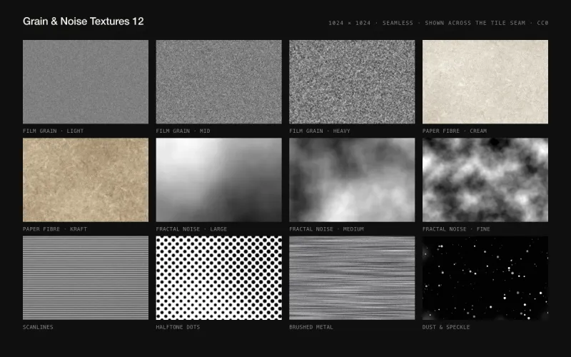This screenshot has height=357, width=571.
Task: Select the Paper Fibre Cream texture thumbnail
Action: click(485, 81)
